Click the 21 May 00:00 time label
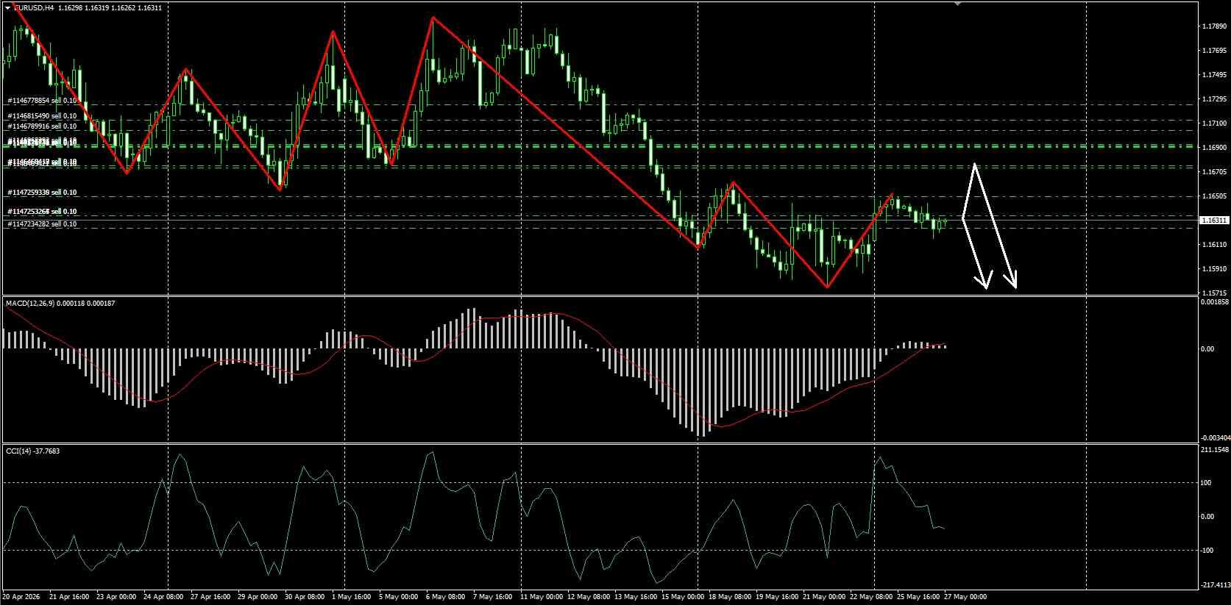 [825, 596]
